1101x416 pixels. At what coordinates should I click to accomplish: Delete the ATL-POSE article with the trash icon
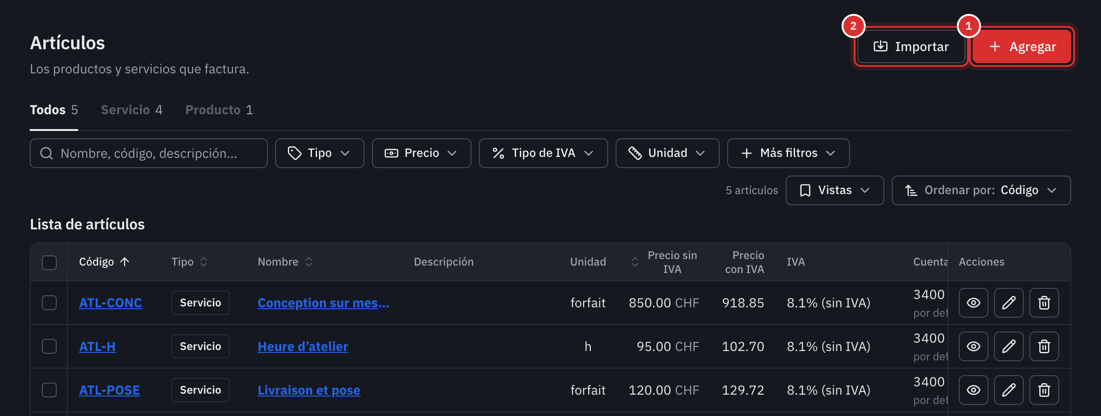(1044, 390)
